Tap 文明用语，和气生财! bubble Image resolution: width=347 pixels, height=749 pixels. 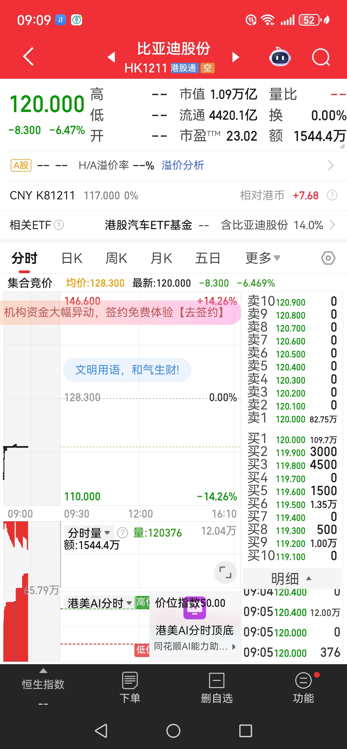coord(127,370)
